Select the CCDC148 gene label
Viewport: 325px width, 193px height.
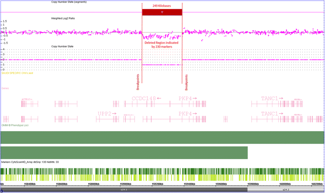144,99
